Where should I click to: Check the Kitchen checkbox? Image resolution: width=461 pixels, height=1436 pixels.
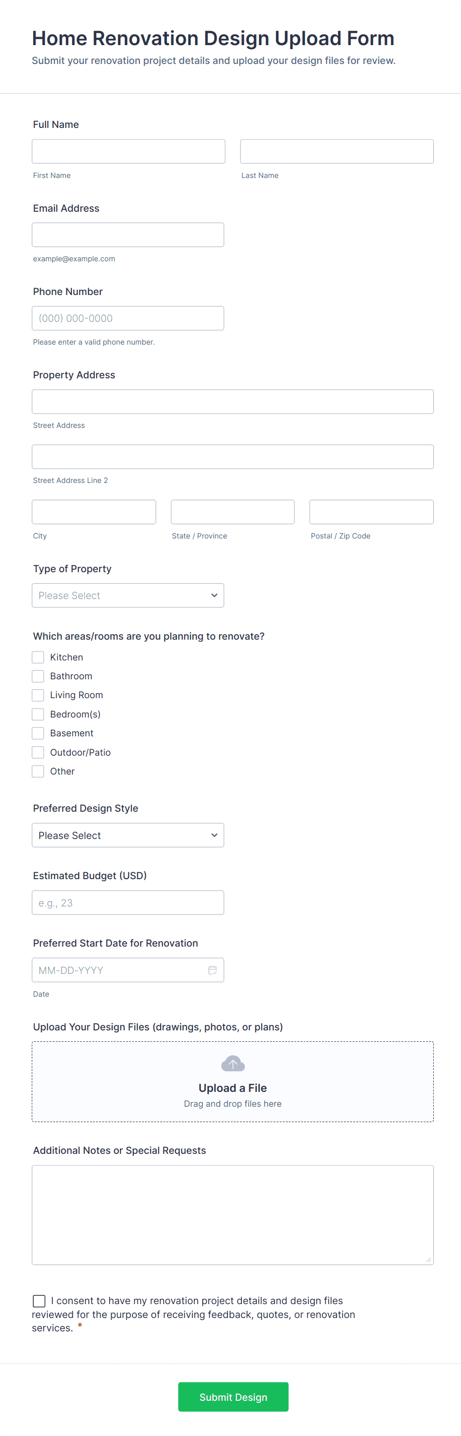[x=38, y=657]
